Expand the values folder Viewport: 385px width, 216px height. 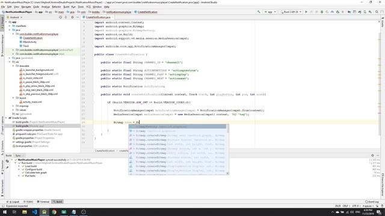(13, 110)
